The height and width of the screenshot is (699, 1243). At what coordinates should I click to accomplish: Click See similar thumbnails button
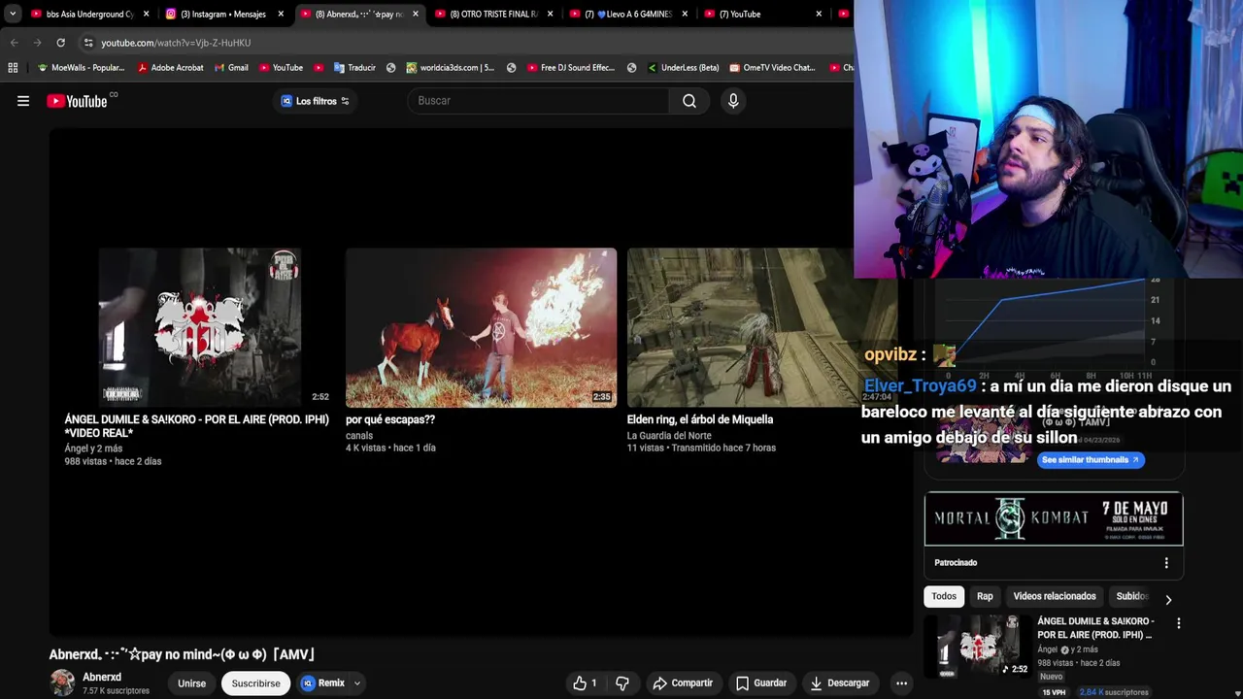(x=1091, y=460)
